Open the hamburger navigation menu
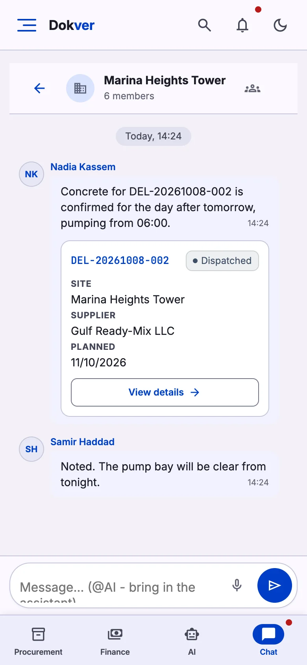 pos(27,25)
